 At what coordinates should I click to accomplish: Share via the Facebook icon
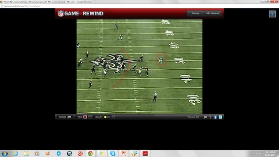[215, 117]
